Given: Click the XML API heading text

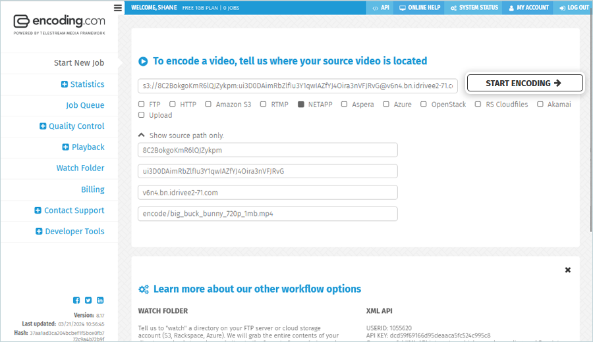Looking at the screenshot, I should tap(380, 311).
